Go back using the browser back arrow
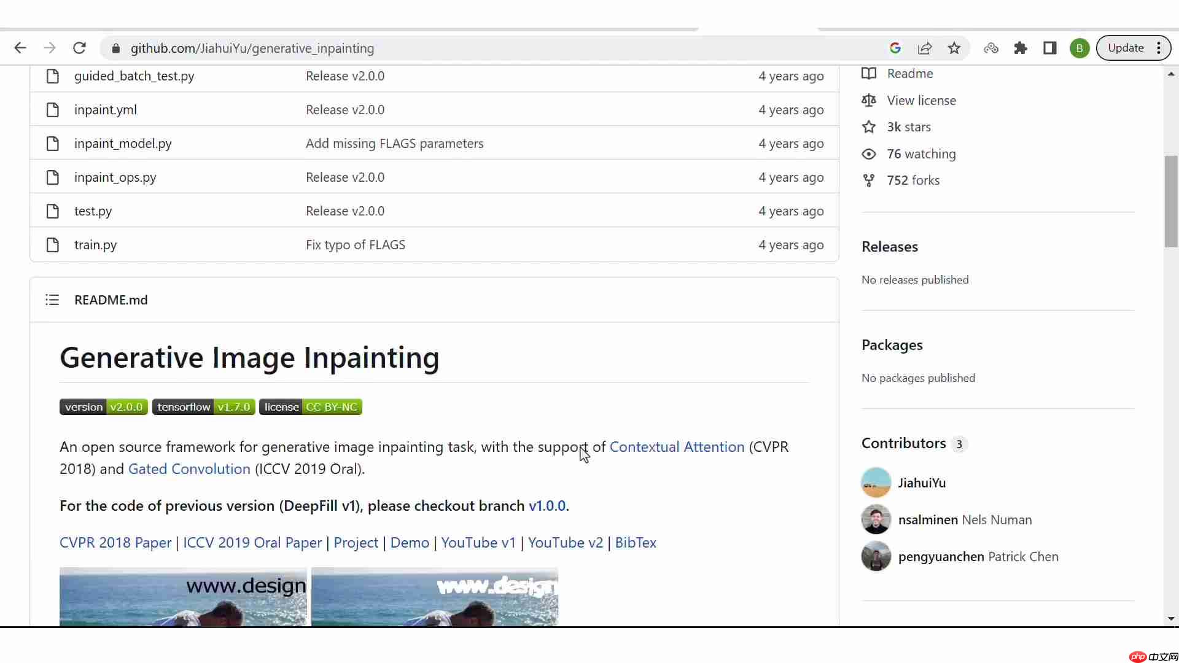This screenshot has height=663, width=1179. 20,48
